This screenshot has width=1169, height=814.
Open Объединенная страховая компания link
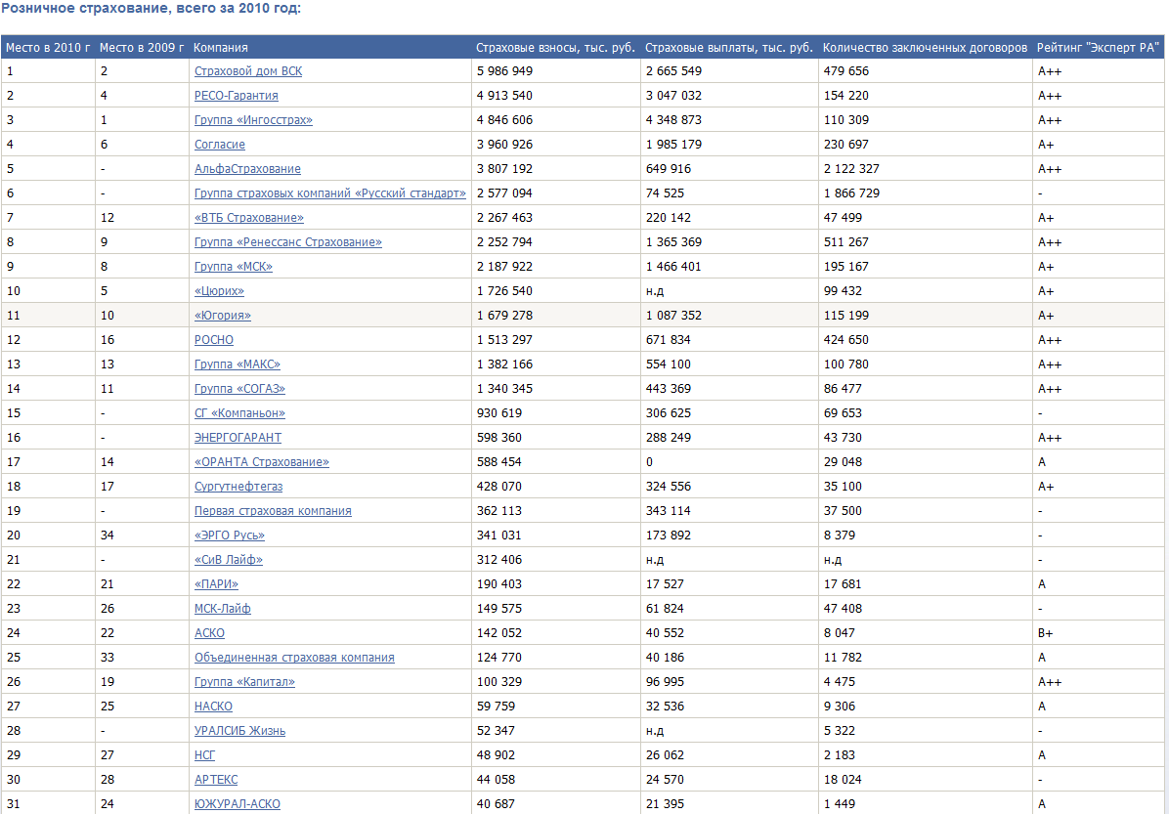294,658
